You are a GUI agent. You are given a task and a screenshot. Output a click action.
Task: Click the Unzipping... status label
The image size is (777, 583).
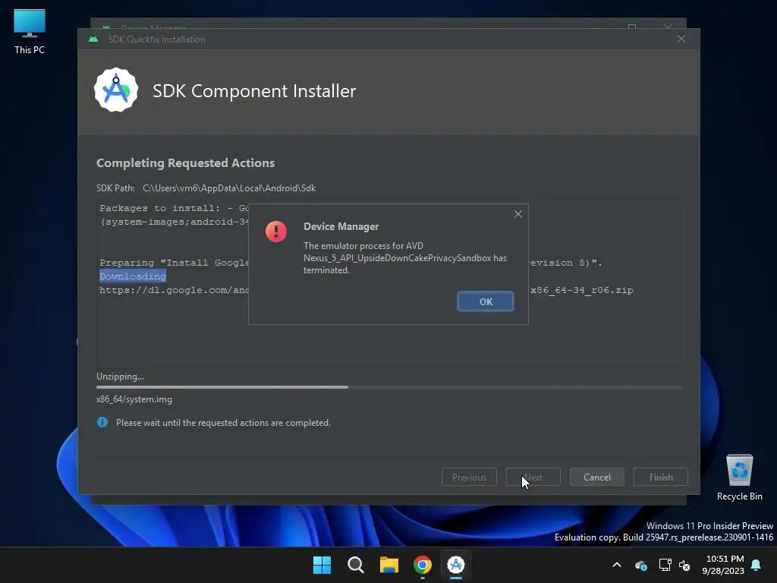pyautogui.click(x=121, y=377)
